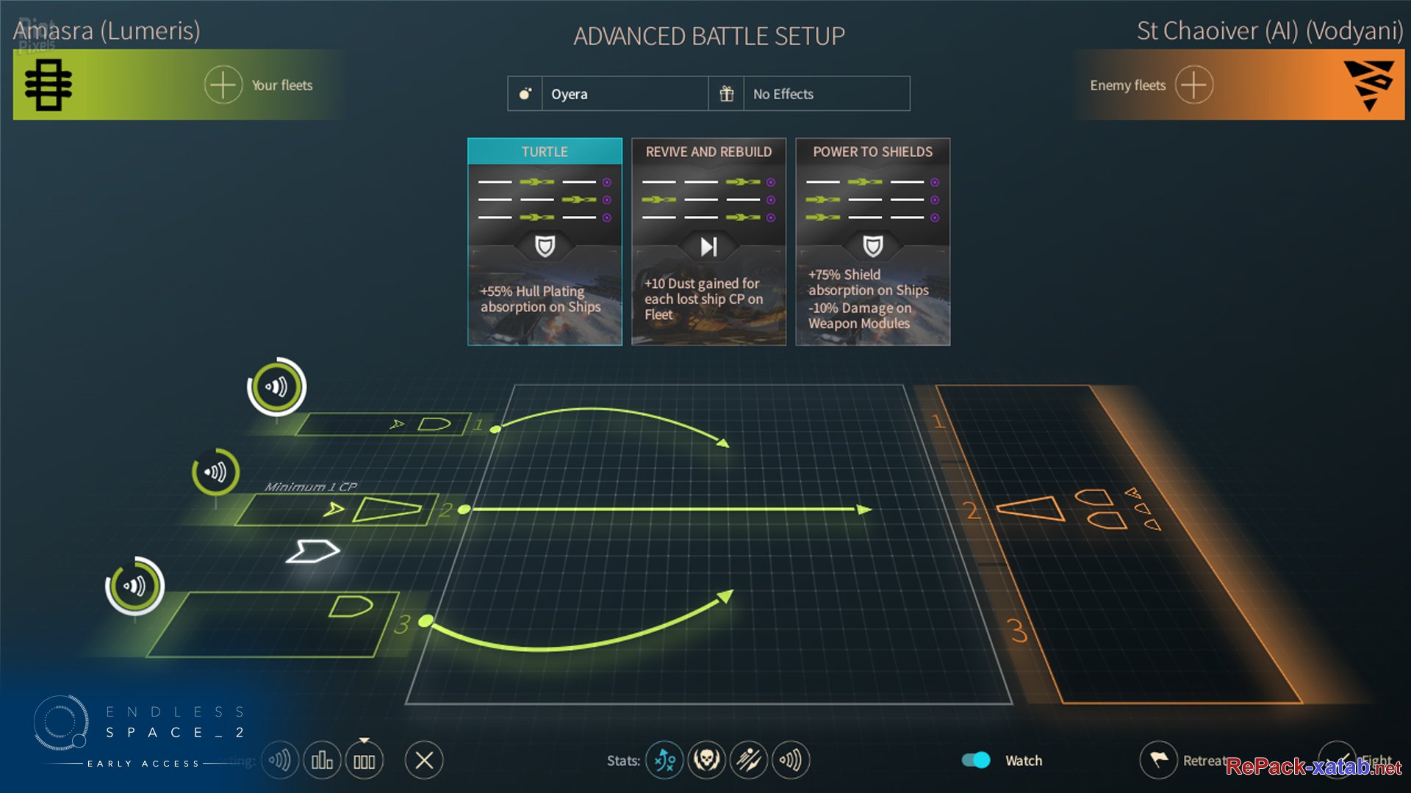Image resolution: width=1411 pixels, height=793 pixels.
Task: Click the X cancel button at bottom
Action: (424, 760)
